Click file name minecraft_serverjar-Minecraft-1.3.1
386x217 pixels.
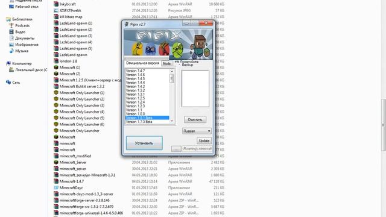(87, 175)
